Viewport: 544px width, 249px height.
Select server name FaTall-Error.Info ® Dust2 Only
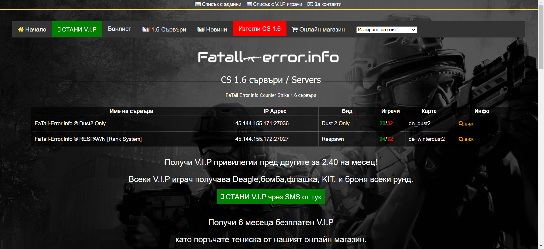coord(70,124)
